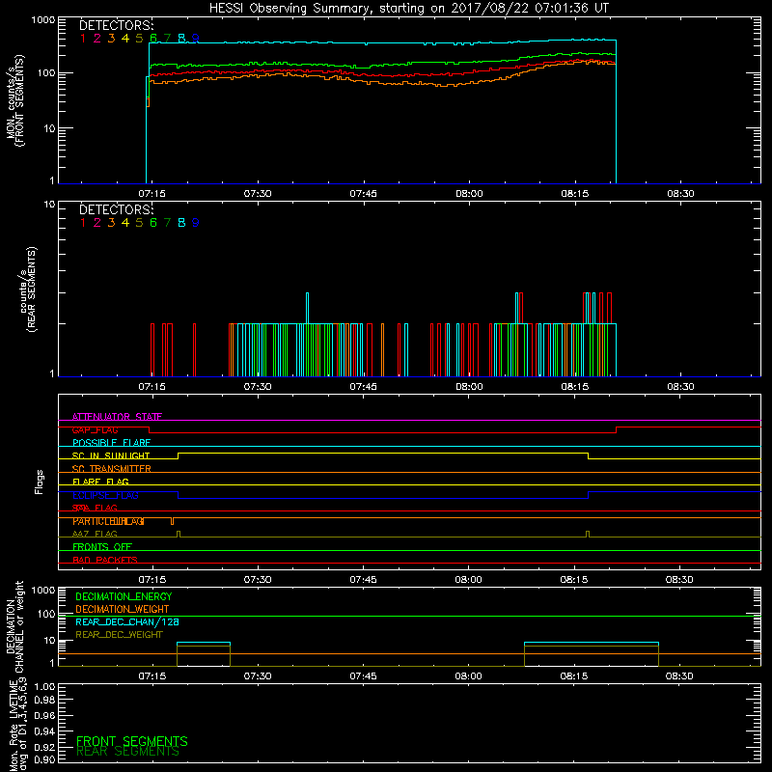Click the POSSIBLE_FLARE flag label
This screenshot has height=772, width=772.
pos(111,443)
